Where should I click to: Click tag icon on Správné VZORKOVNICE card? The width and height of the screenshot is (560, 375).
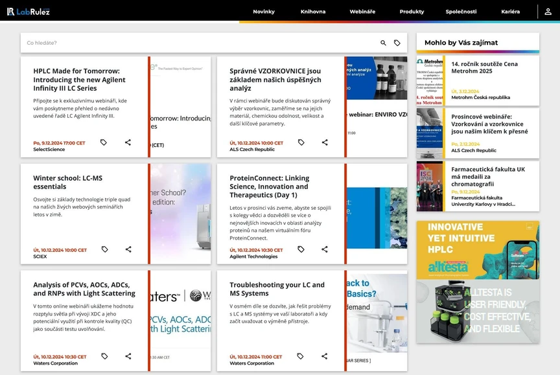tap(301, 142)
